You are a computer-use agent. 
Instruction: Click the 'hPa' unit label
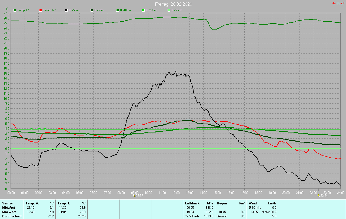(x=210, y=203)
